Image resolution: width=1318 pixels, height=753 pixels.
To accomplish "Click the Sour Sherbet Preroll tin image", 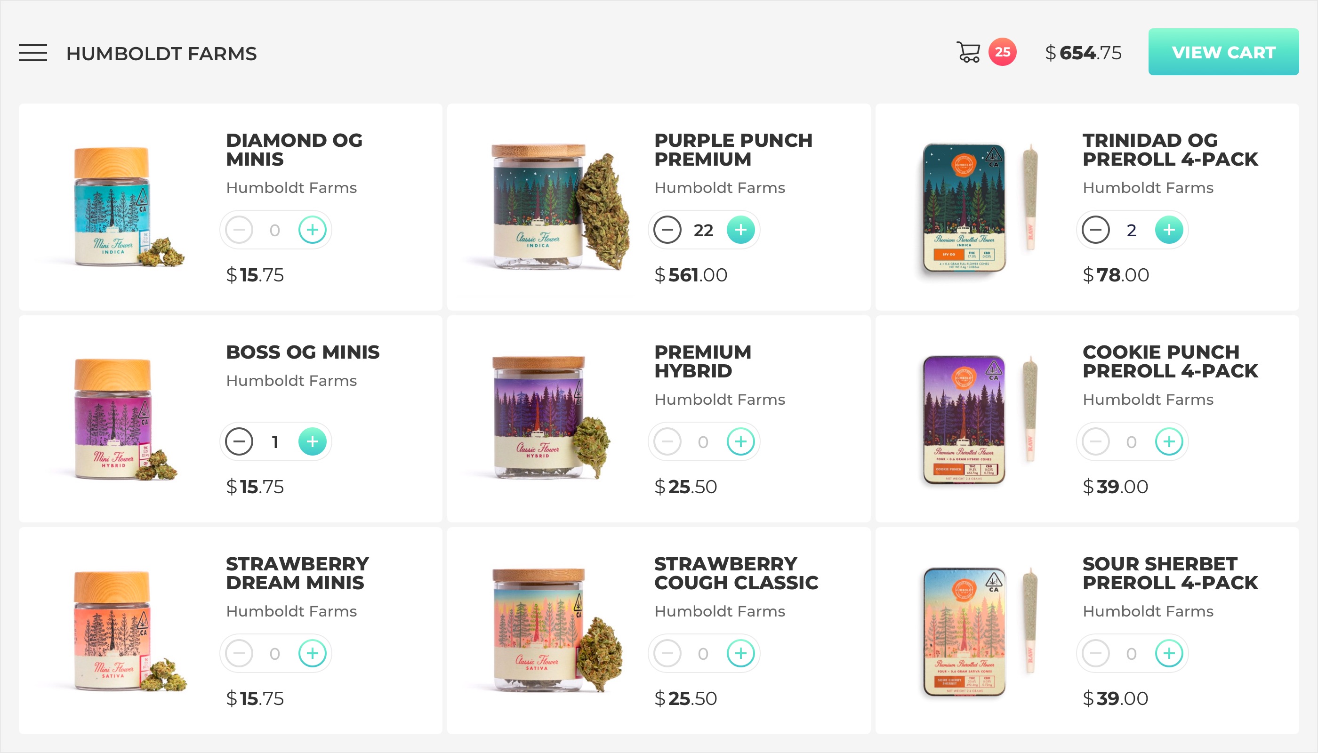I will tap(964, 631).
